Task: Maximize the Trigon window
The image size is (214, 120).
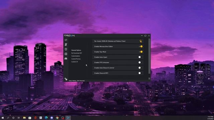Action: (145, 36)
